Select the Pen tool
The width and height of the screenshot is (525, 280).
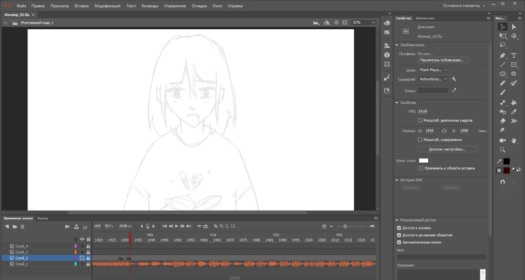click(x=503, y=55)
